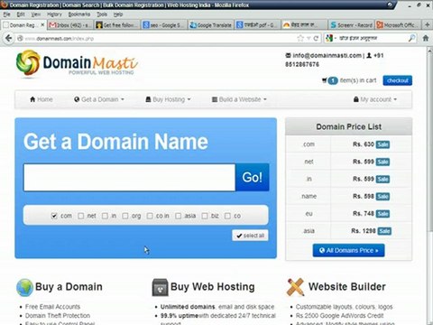Click the DomainMasti logo
This screenshot has width=433, height=325.
pyautogui.click(x=77, y=63)
